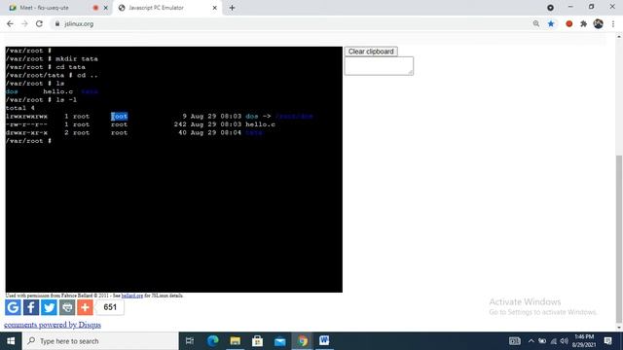Click the red recording extension icon
Screen dimensions: 623x350
[x=568, y=23]
